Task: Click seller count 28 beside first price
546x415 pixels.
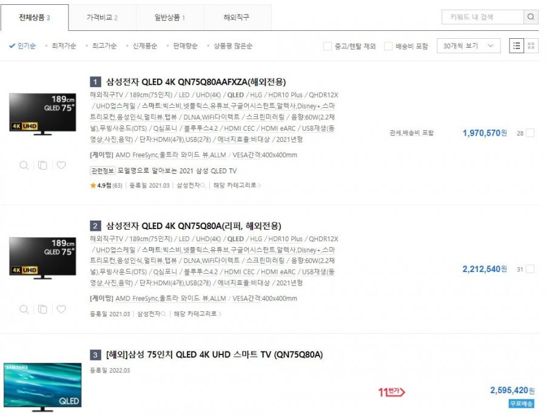Action: tap(521, 133)
